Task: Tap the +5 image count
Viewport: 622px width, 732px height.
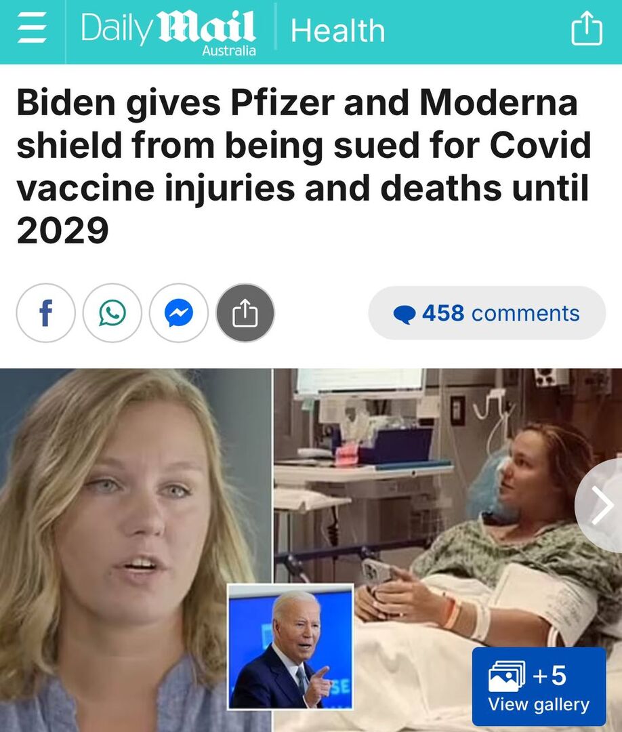Action: tap(550, 675)
